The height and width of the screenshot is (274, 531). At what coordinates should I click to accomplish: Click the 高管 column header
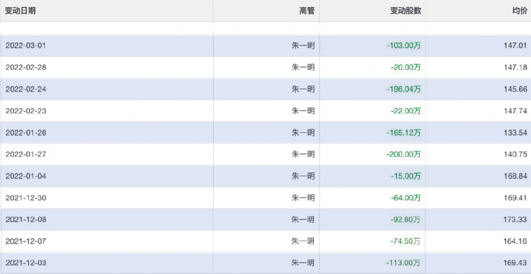pos(306,11)
